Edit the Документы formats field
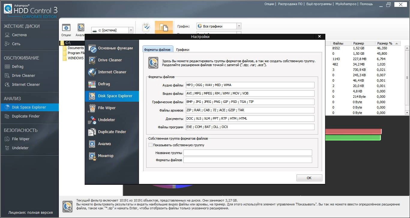Screen dimensions: 410x218 tap(250, 119)
